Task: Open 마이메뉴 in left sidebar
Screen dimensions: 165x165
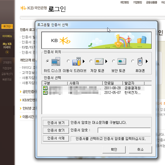Action: coord(7,36)
